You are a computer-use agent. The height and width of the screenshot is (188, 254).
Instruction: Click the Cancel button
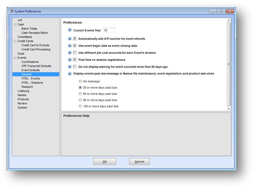pos(139,161)
